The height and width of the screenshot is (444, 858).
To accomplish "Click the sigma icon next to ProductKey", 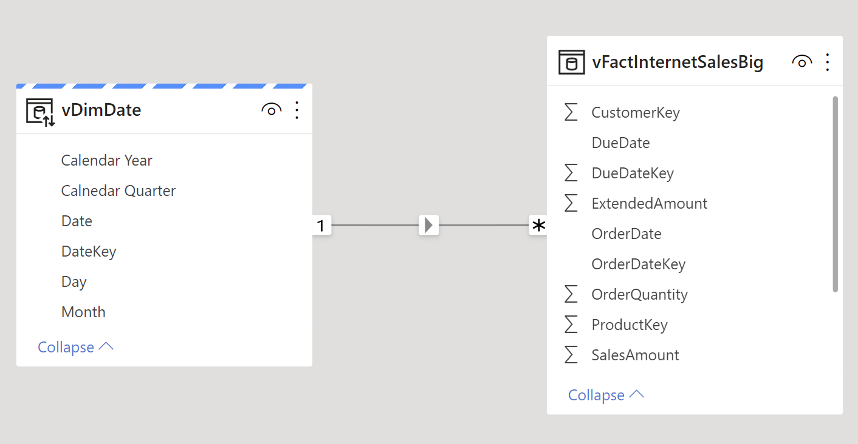I will 571,324.
